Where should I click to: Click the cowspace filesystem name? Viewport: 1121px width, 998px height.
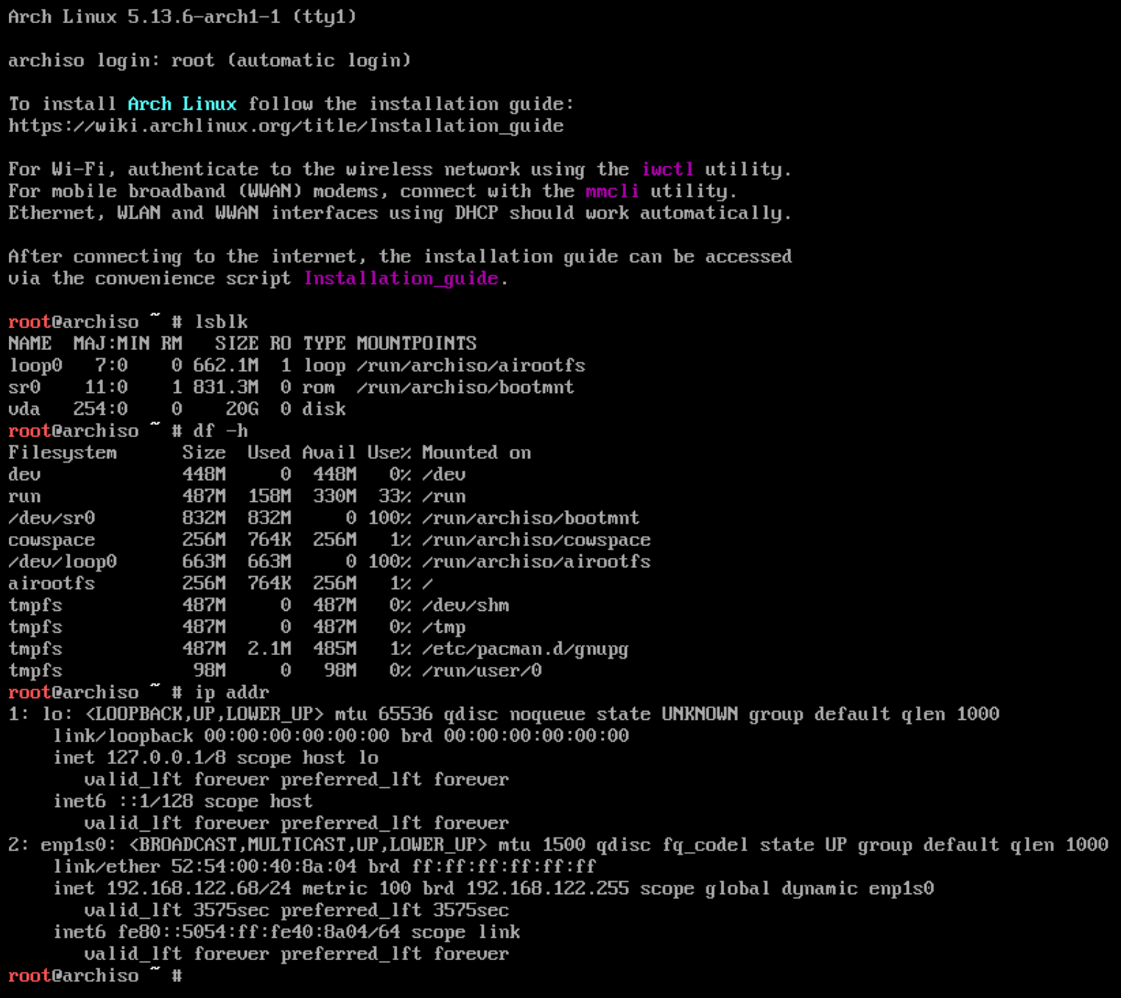52,540
